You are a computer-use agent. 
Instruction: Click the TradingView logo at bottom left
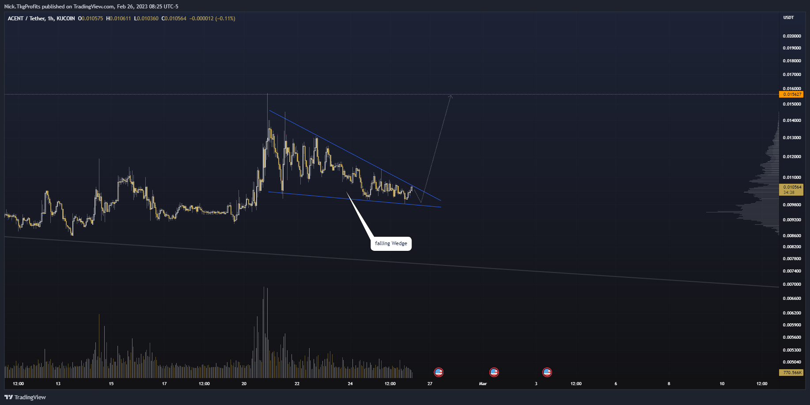[25, 397]
